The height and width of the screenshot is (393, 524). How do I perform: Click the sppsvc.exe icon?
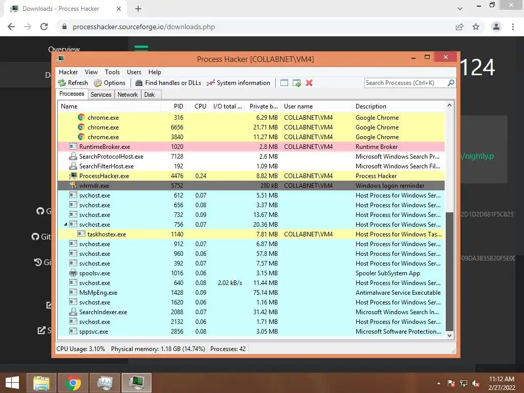pyautogui.click(x=73, y=331)
